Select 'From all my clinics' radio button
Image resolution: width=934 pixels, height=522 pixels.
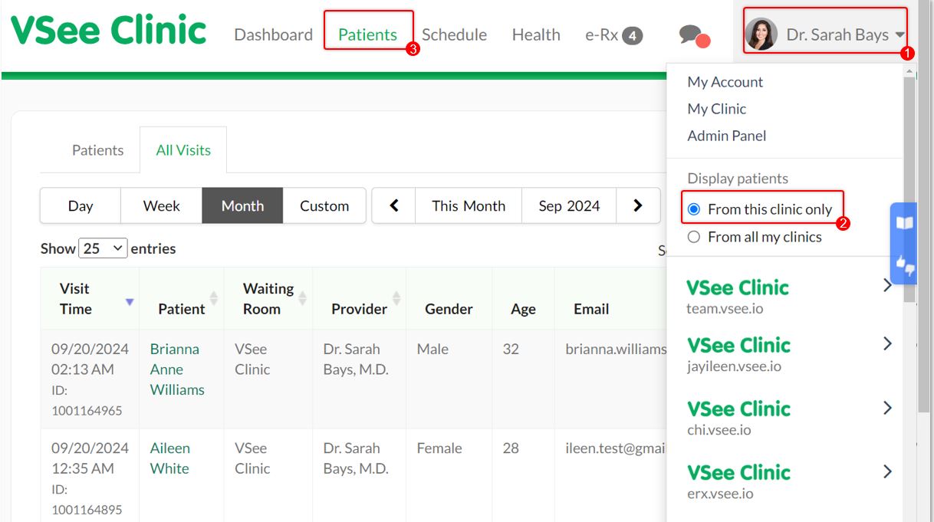tap(694, 237)
